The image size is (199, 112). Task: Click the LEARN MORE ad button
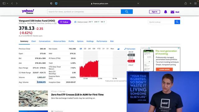tap(164, 69)
